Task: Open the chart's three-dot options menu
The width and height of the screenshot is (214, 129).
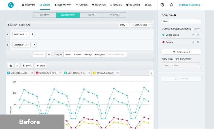Action: pyautogui.click(x=151, y=73)
